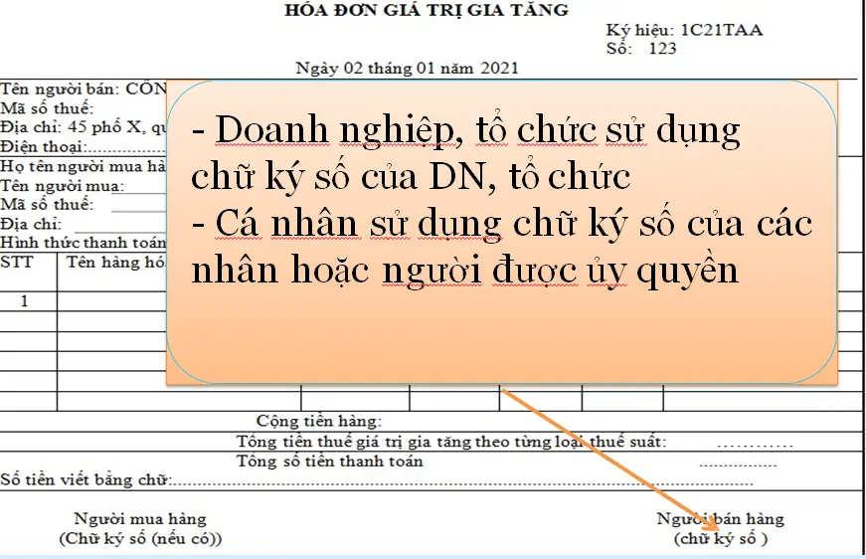Click buyer's "Địa chỉ" label under Tên người mua
This screenshot has height=559, width=866.
(x=31, y=224)
